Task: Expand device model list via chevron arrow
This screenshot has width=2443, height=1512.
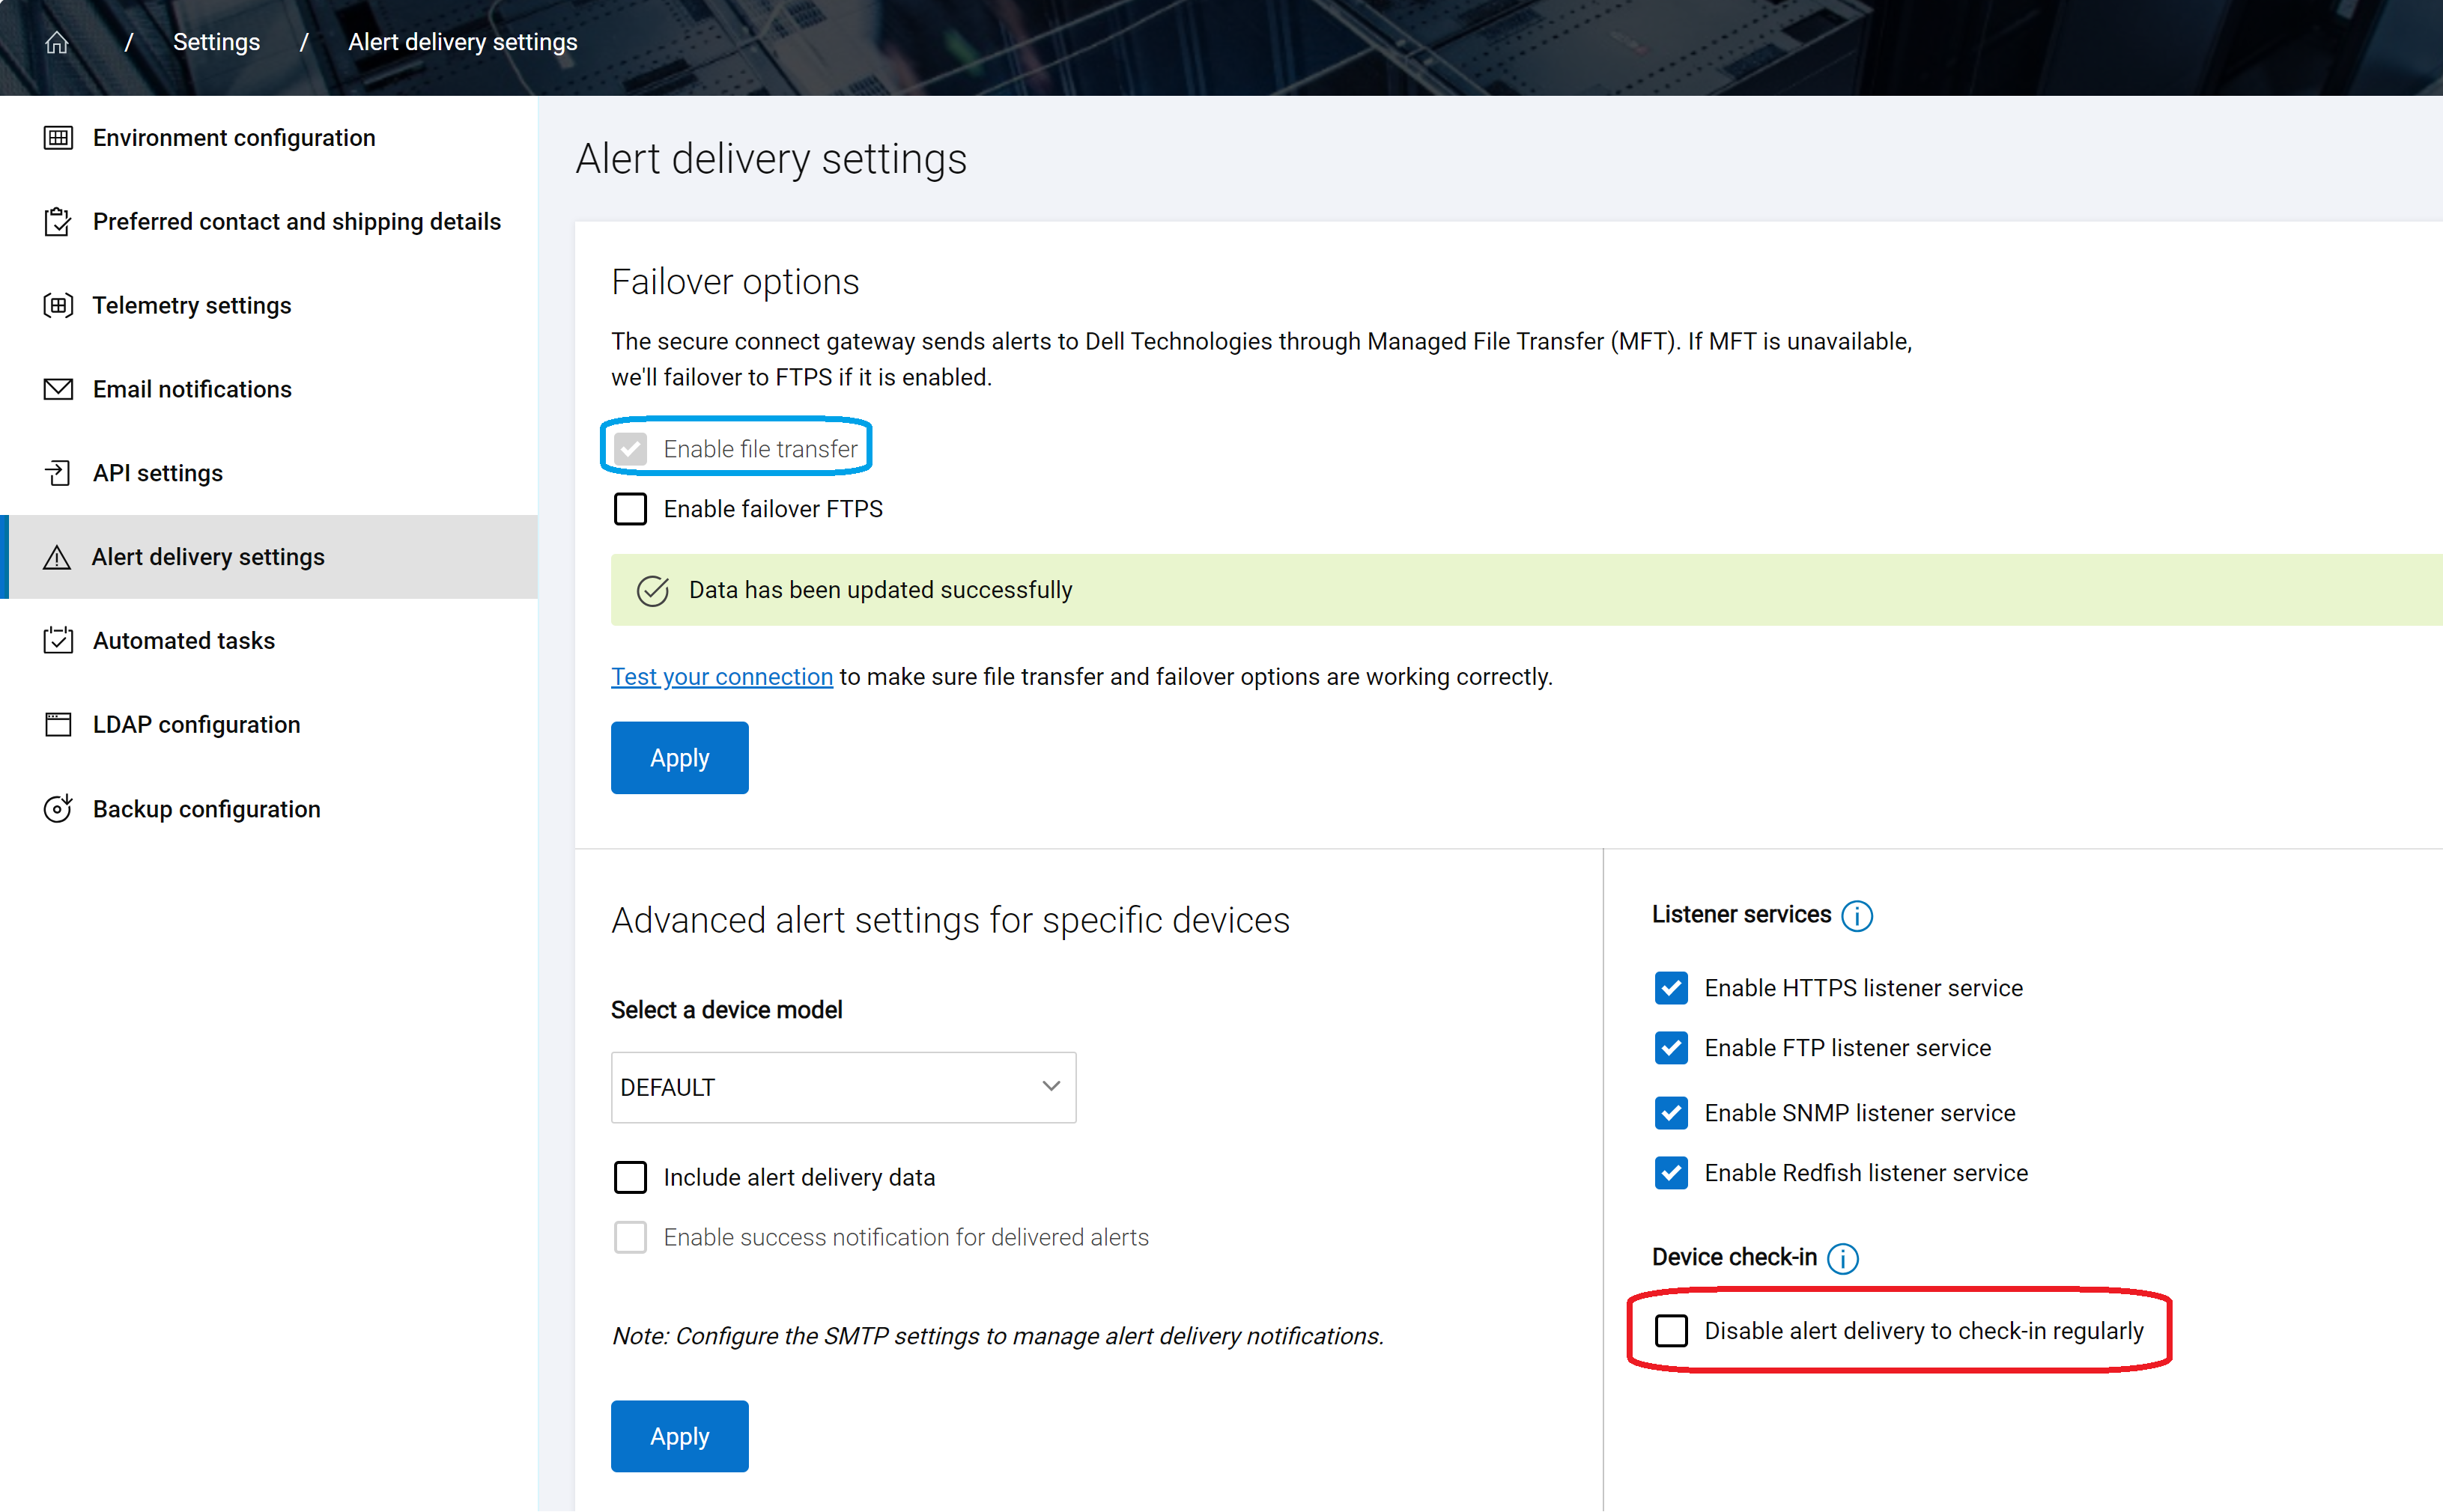Action: click(1051, 1086)
